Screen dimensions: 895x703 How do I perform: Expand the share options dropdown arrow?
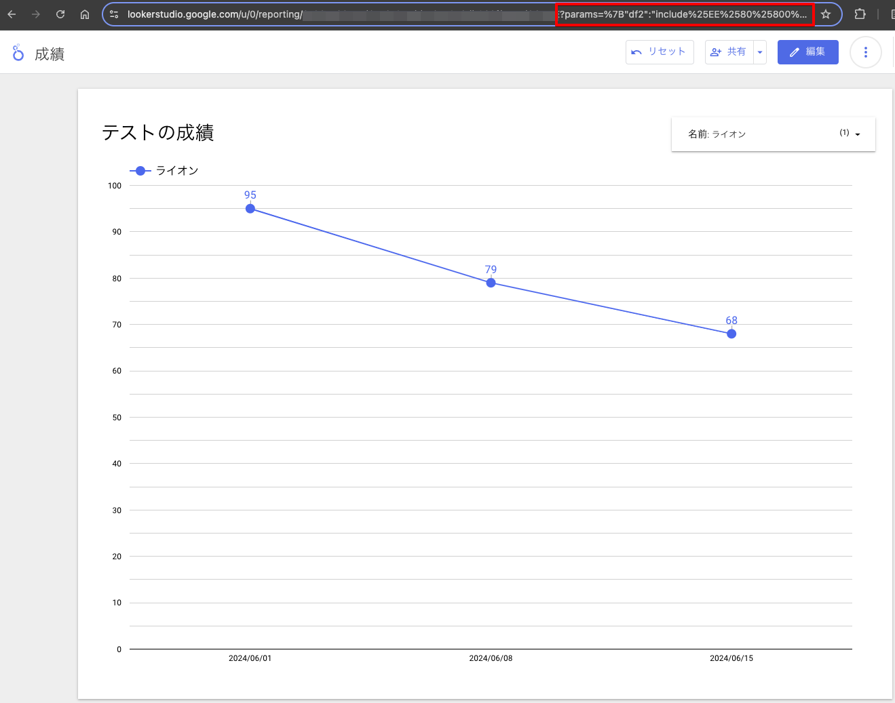pyautogui.click(x=760, y=52)
